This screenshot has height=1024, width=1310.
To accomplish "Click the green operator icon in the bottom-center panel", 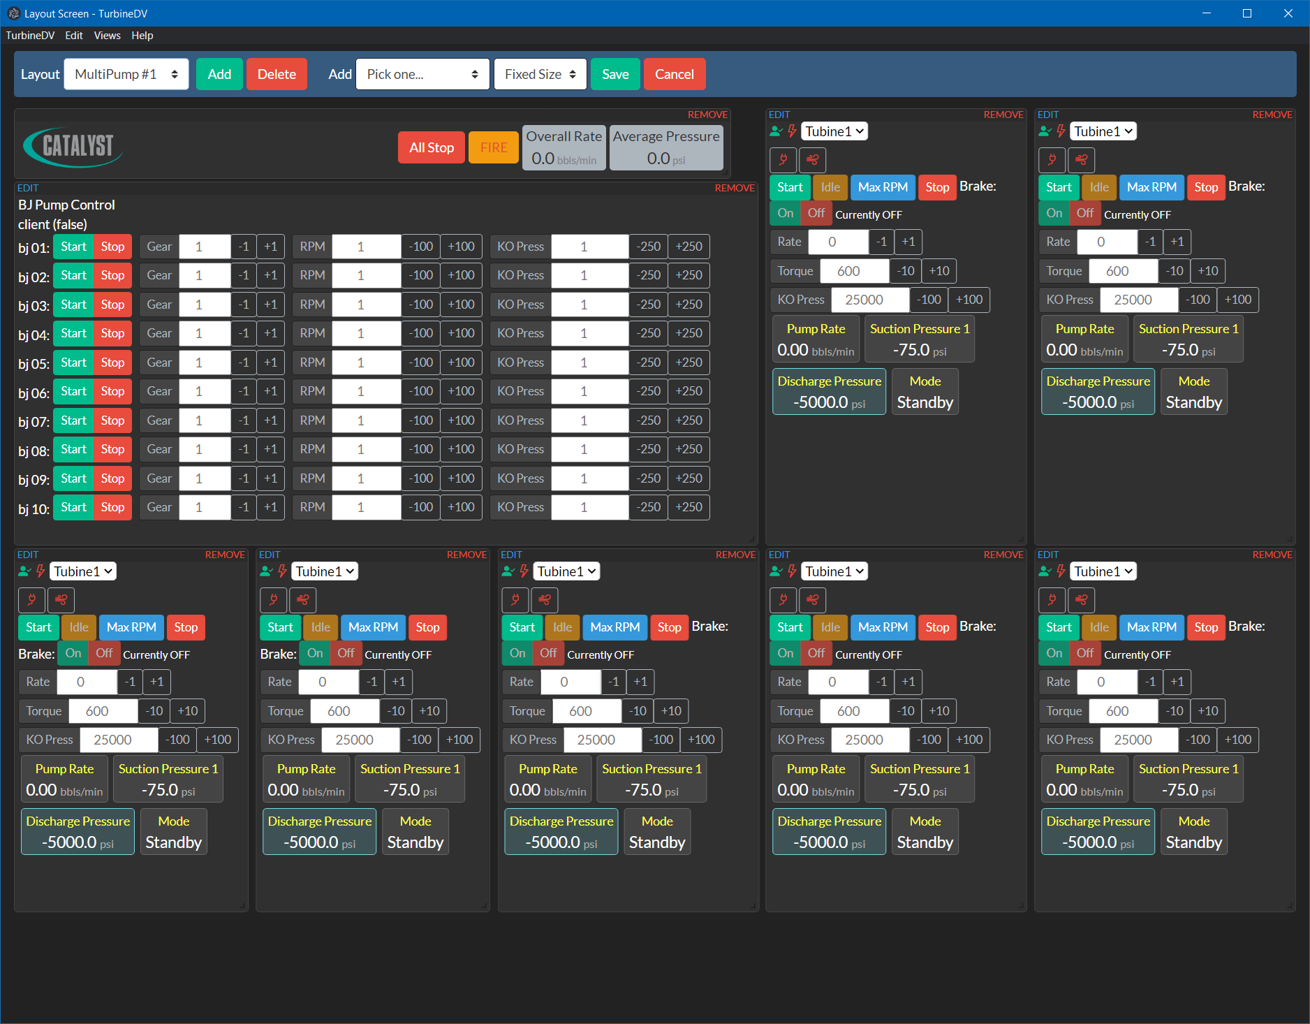I will point(508,571).
